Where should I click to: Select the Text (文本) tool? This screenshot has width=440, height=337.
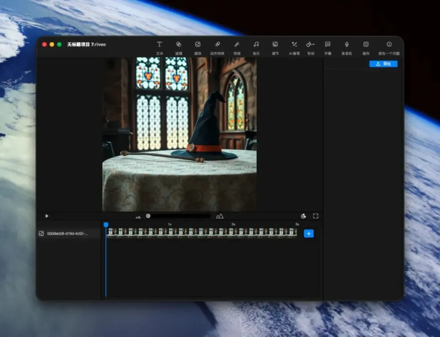coord(159,45)
